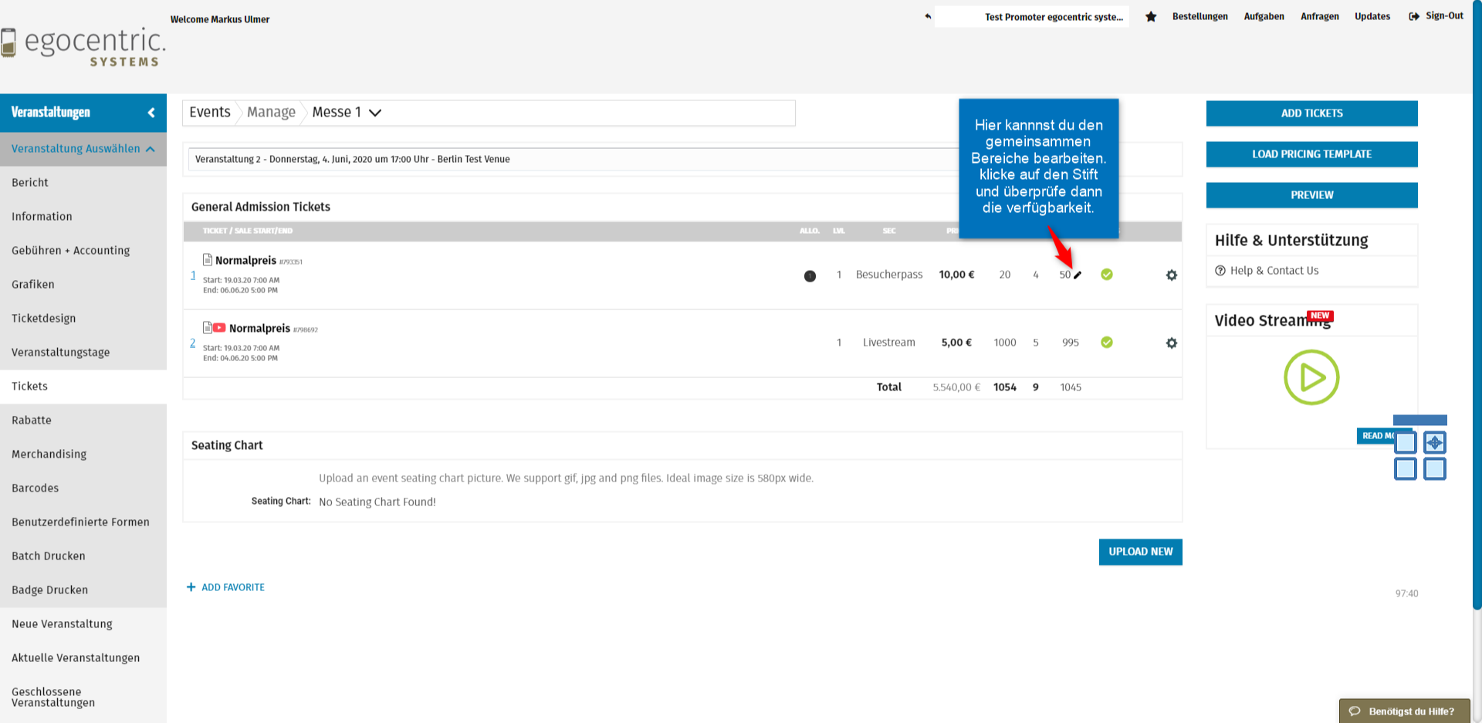Click the ADD TICKETS button
The image size is (1482, 723).
pyautogui.click(x=1311, y=113)
